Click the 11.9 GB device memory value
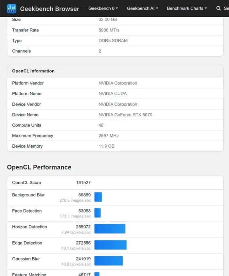Screen dimensions: 229x276 coord(106,146)
